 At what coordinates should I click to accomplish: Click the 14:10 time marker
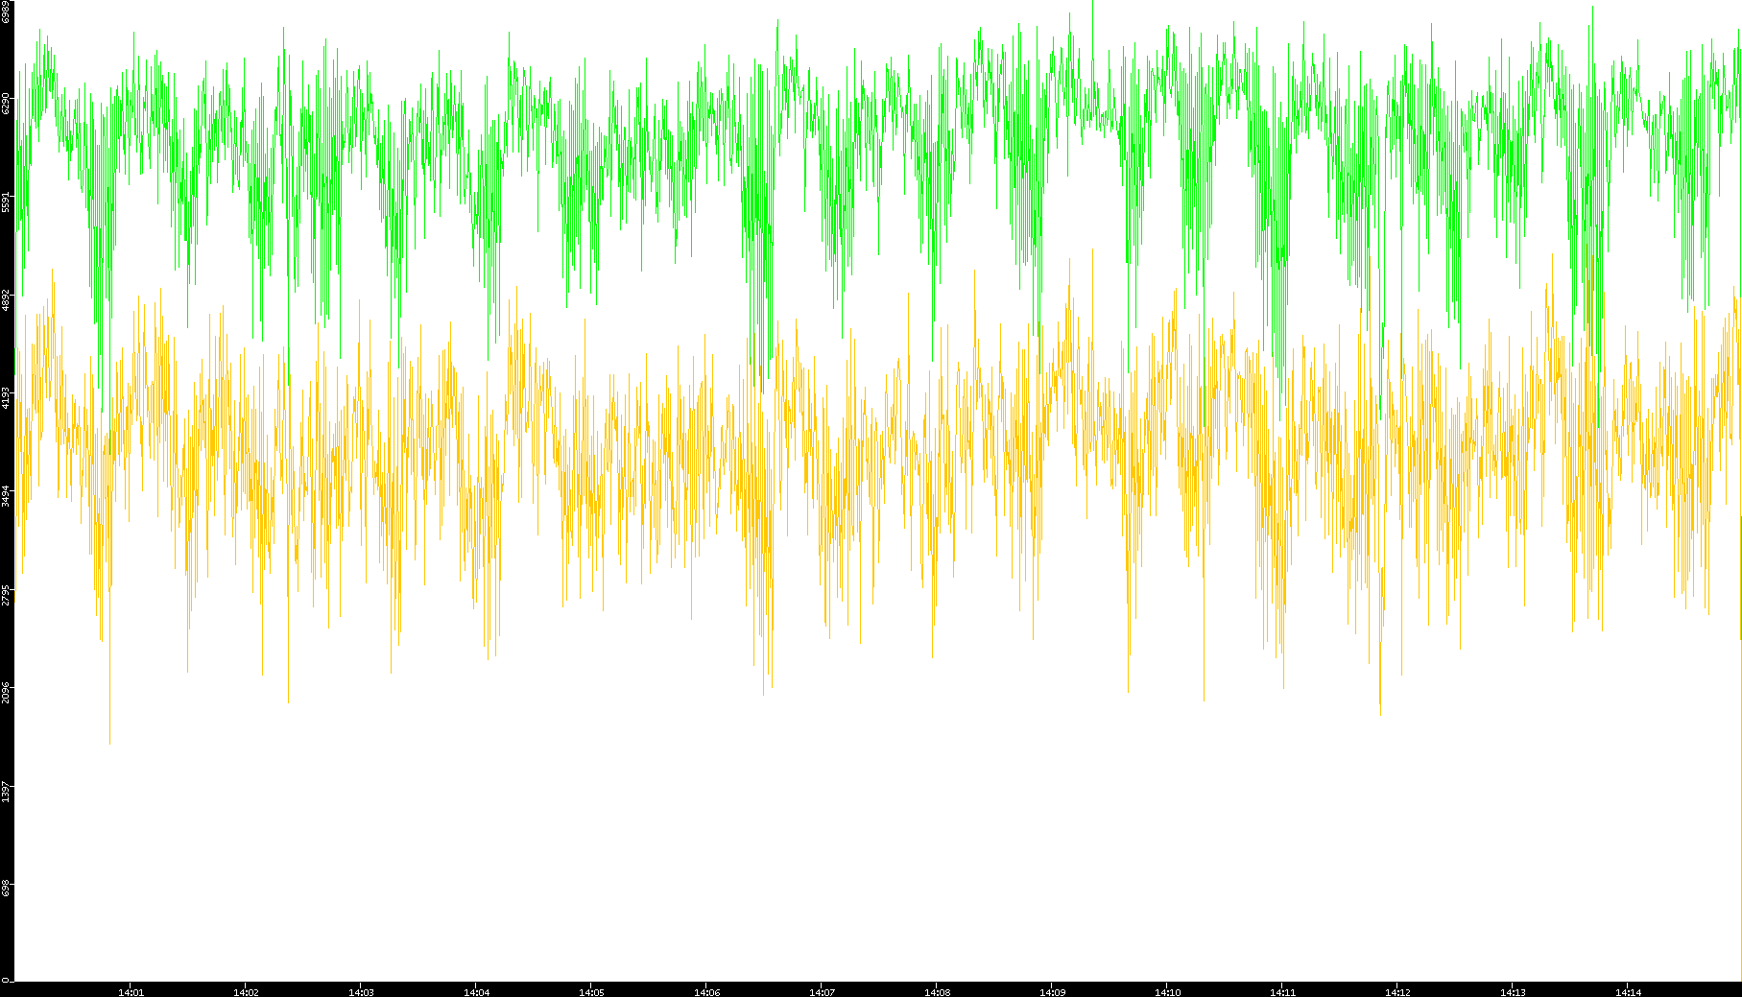click(1167, 992)
